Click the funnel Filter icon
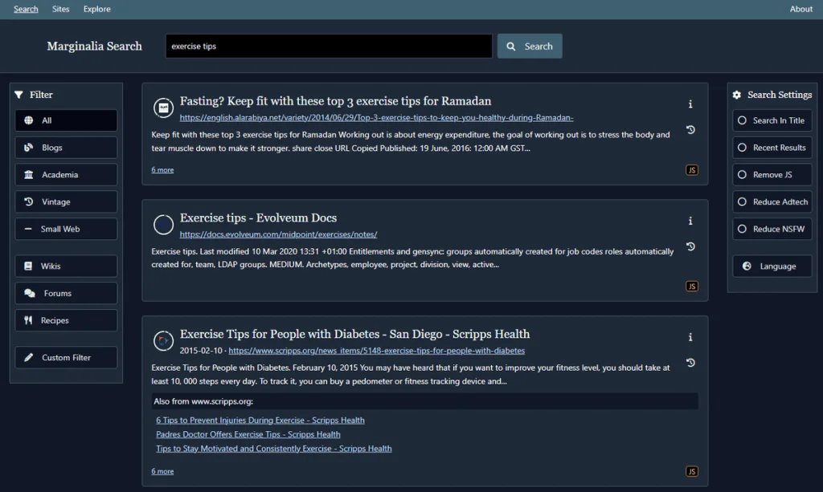This screenshot has height=492, width=823. click(19, 95)
